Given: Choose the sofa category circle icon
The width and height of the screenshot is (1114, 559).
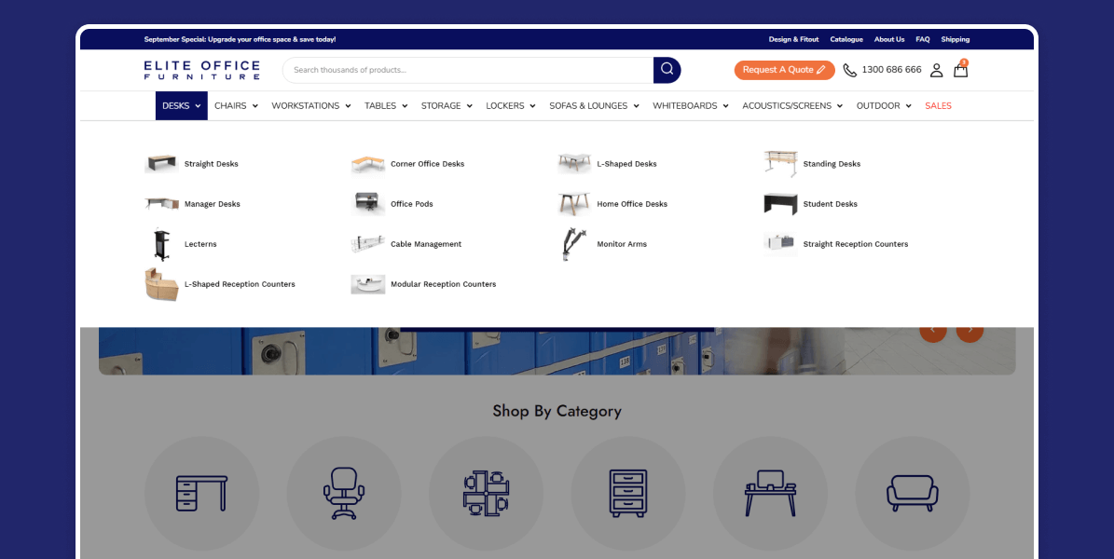Looking at the screenshot, I should click(x=912, y=493).
